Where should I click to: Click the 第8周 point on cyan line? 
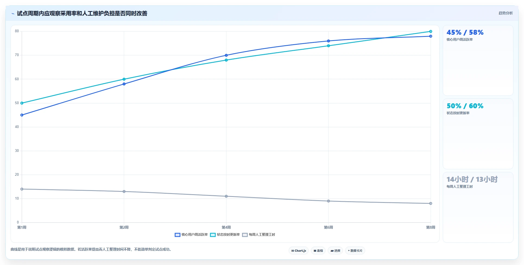click(x=431, y=31)
